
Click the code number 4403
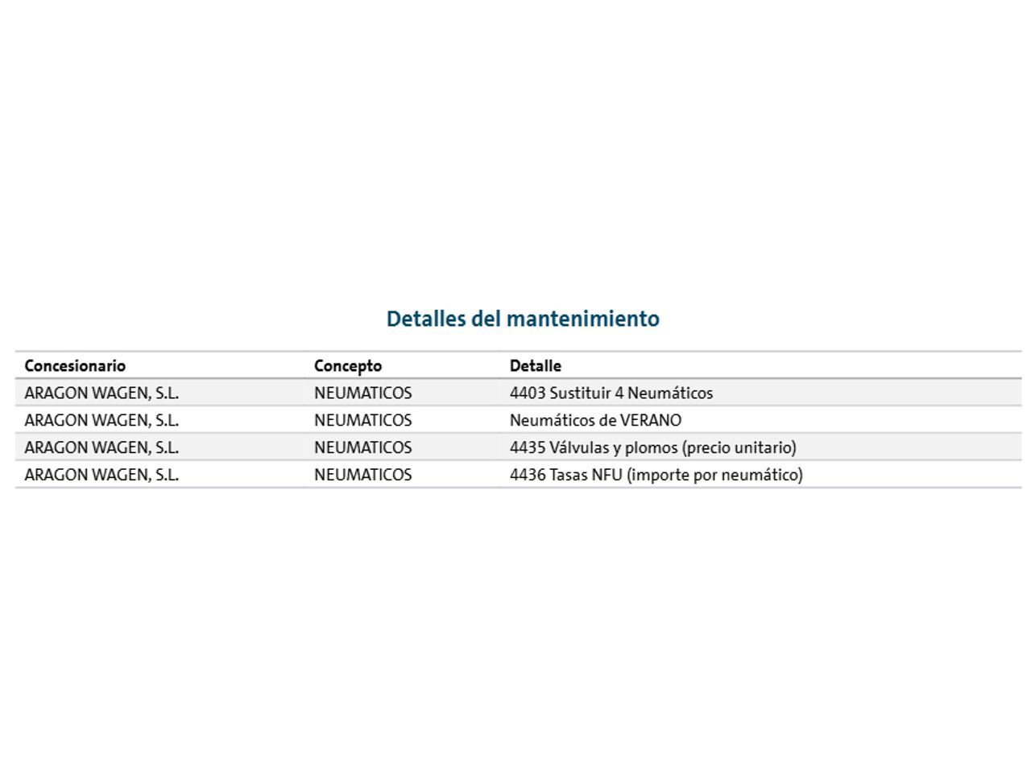[527, 393]
